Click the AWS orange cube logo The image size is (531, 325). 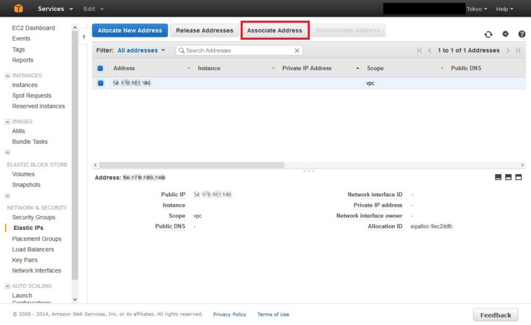click(19, 9)
